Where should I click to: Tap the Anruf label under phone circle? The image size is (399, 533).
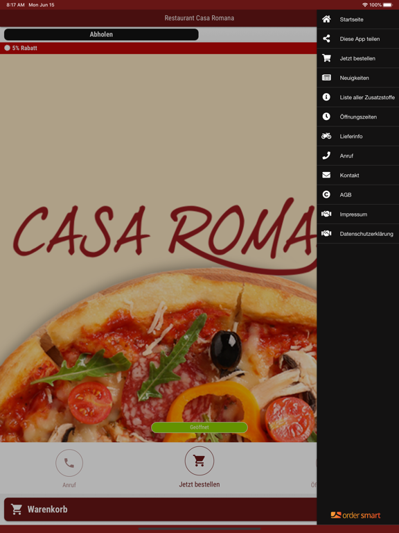[69, 485]
